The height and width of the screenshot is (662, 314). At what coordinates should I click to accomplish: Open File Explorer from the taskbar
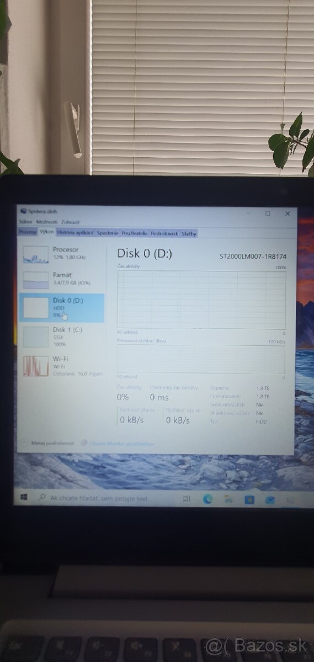(229, 500)
